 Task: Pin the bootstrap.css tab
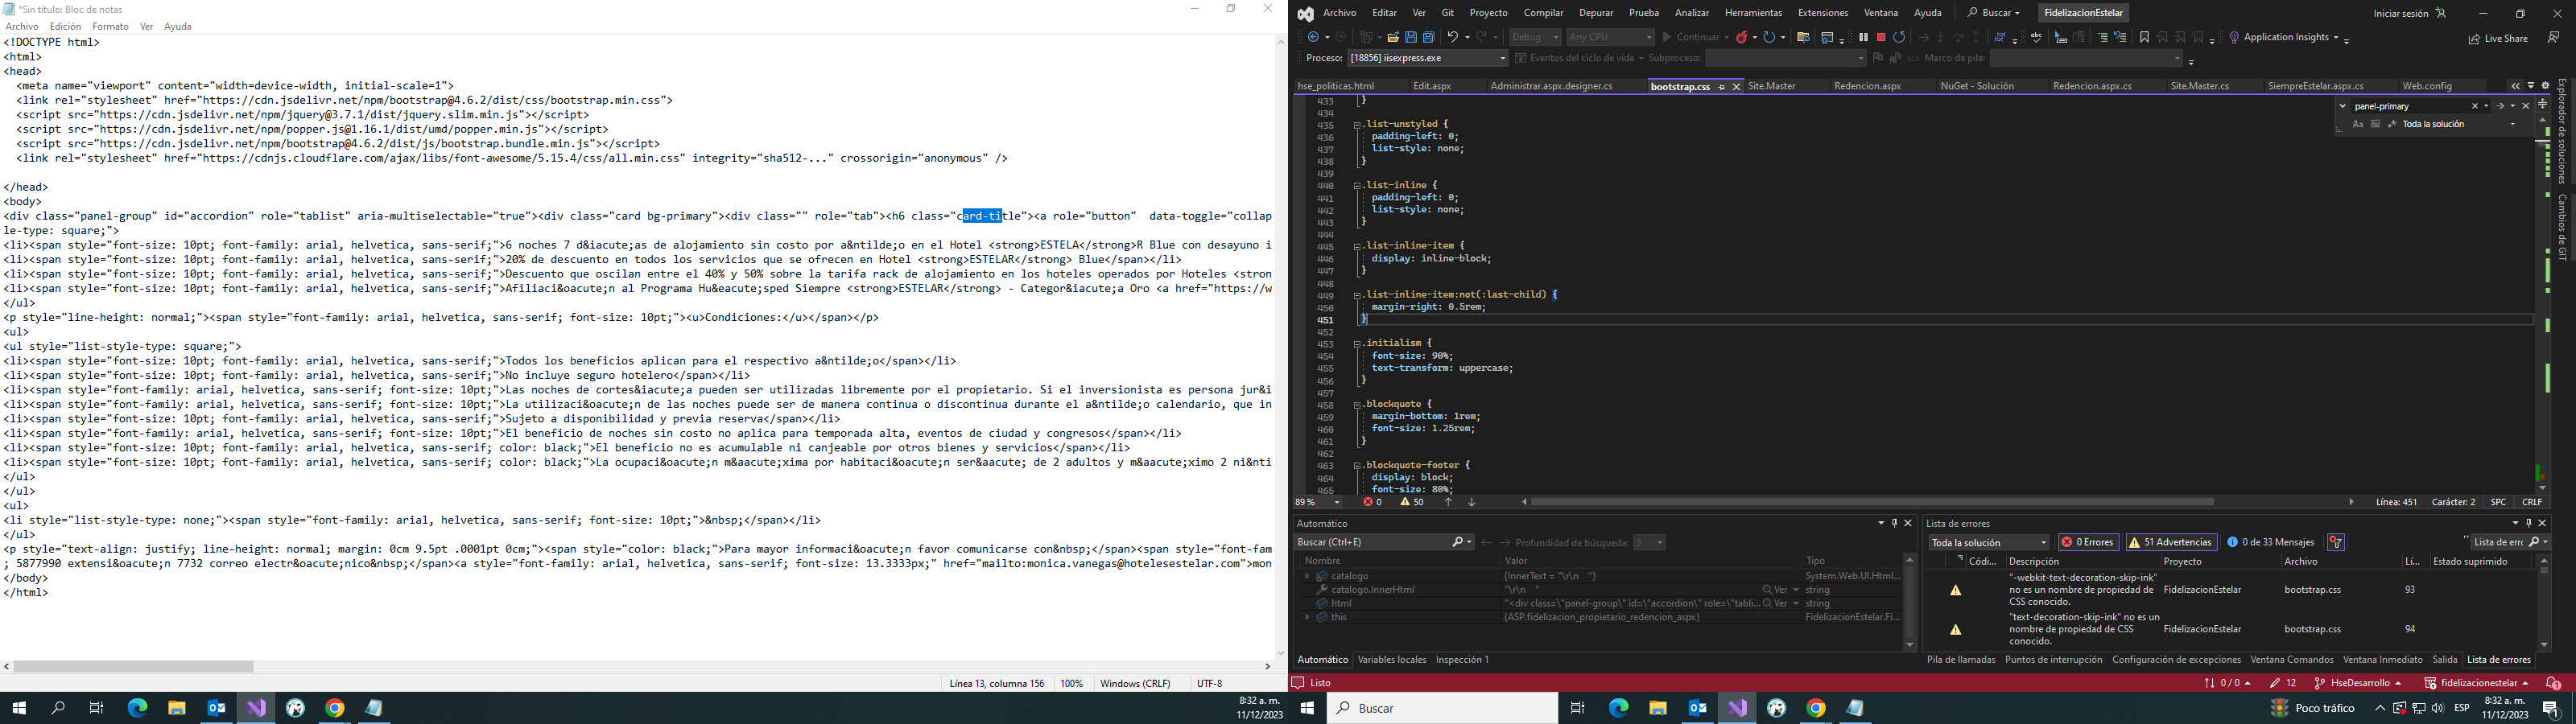1721,87
